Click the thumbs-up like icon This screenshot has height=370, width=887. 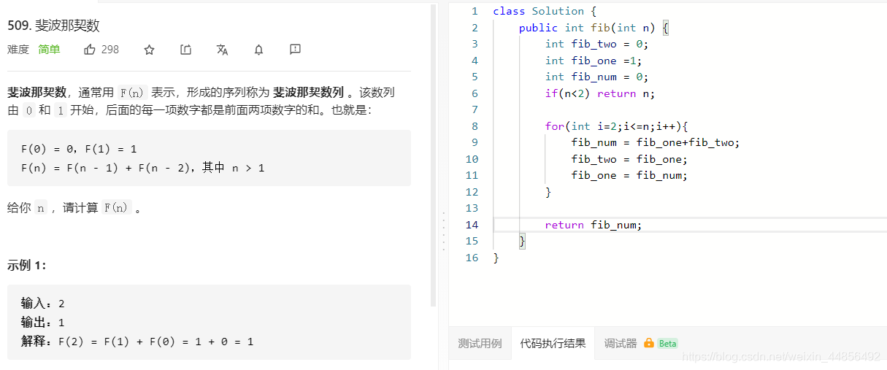point(90,50)
